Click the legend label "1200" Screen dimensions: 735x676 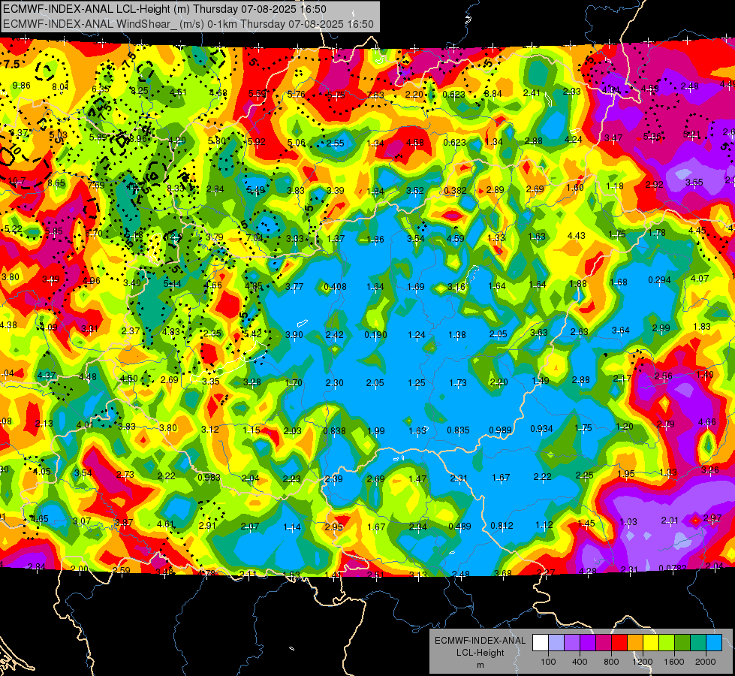[x=642, y=662]
